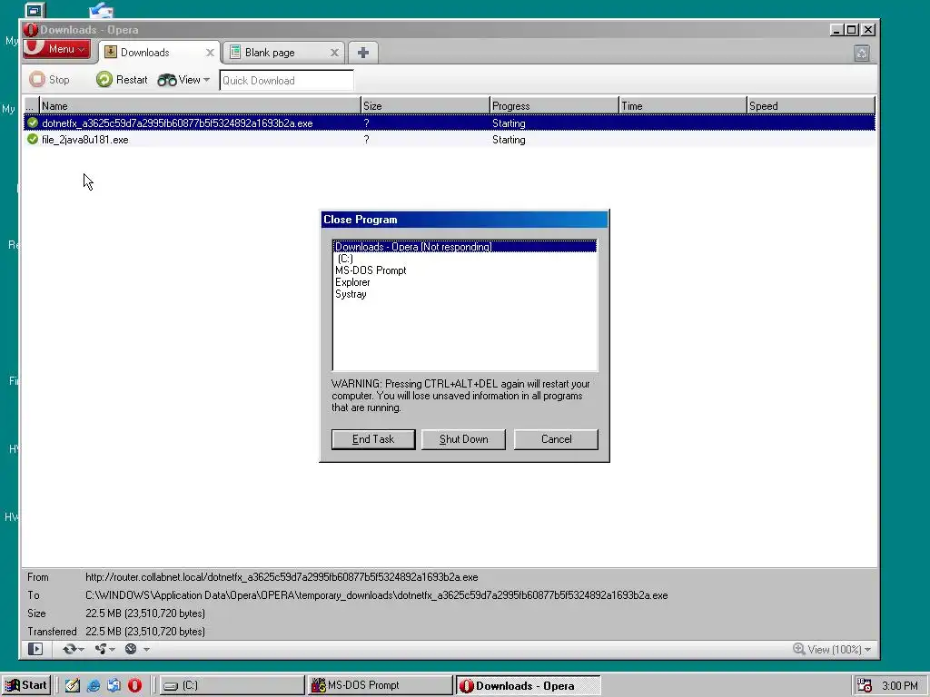This screenshot has width=930, height=697.
Task: Launch Outlook Express from quick launch
Action: pos(114,686)
